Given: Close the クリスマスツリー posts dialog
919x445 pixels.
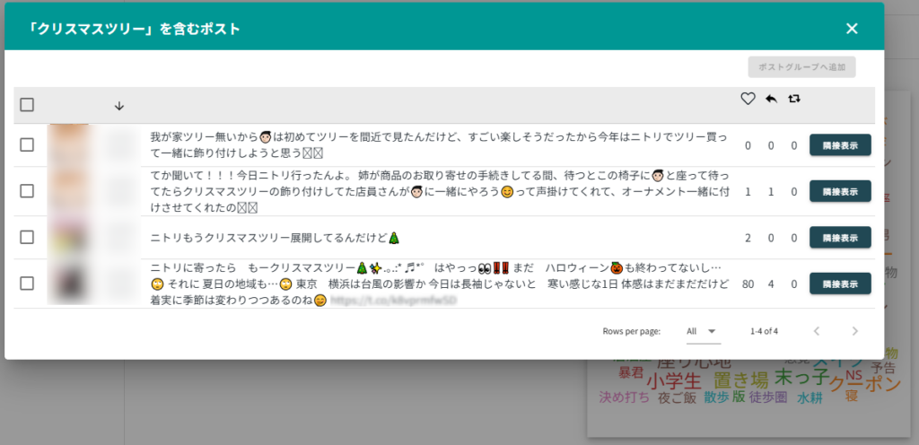Looking at the screenshot, I should pos(852,29).
